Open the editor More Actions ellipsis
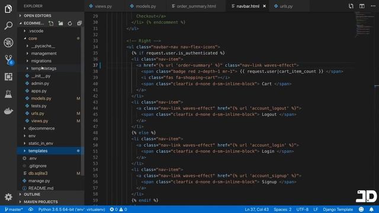 tap(373, 6)
